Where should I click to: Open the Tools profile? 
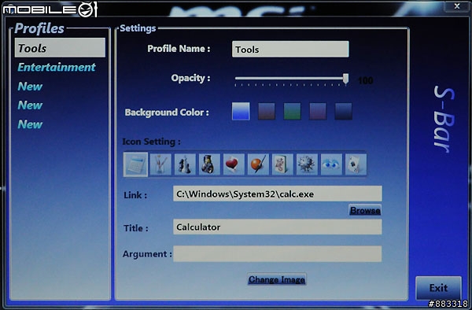[x=60, y=47]
